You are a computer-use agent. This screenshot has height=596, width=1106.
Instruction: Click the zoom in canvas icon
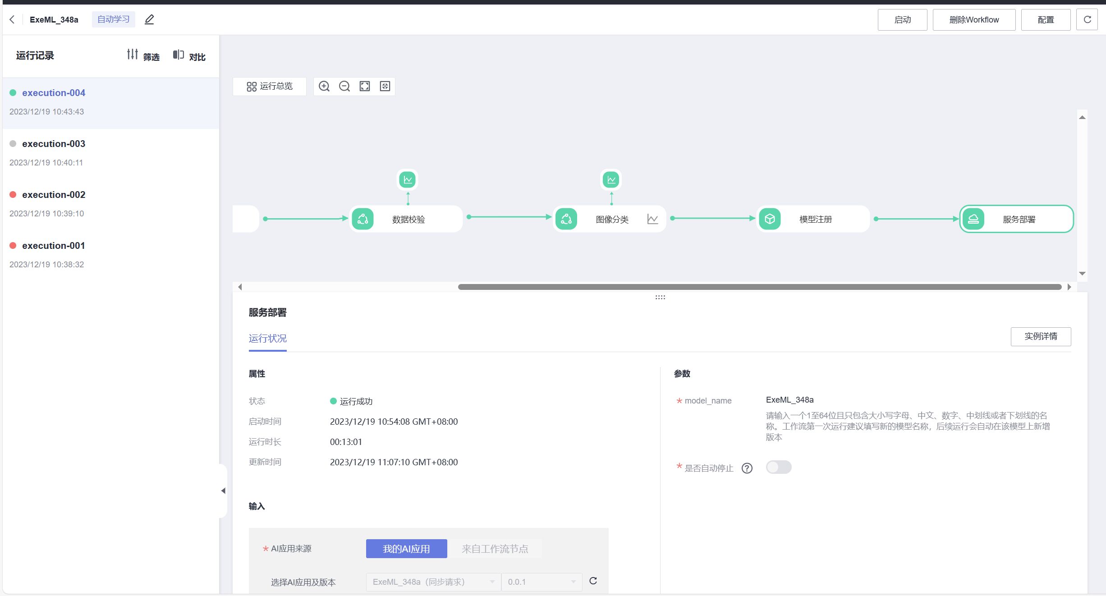(324, 86)
